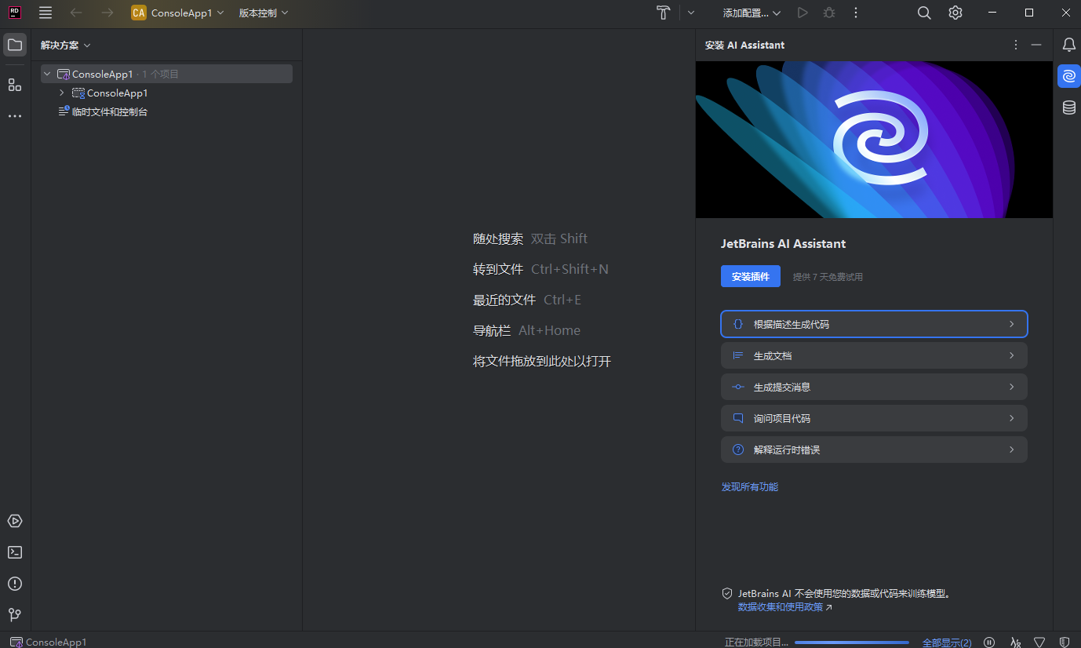Open IDE settings gear icon
The height and width of the screenshot is (648, 1081).
tap(955, 13)
